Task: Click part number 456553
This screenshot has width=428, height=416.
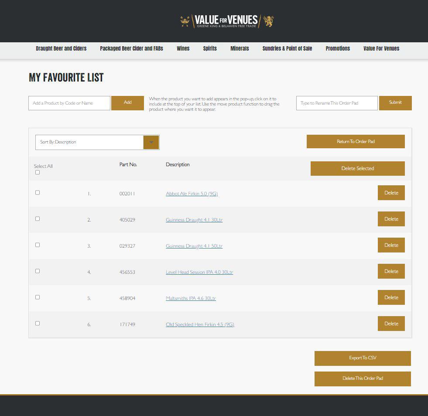Action: point(127,272)
